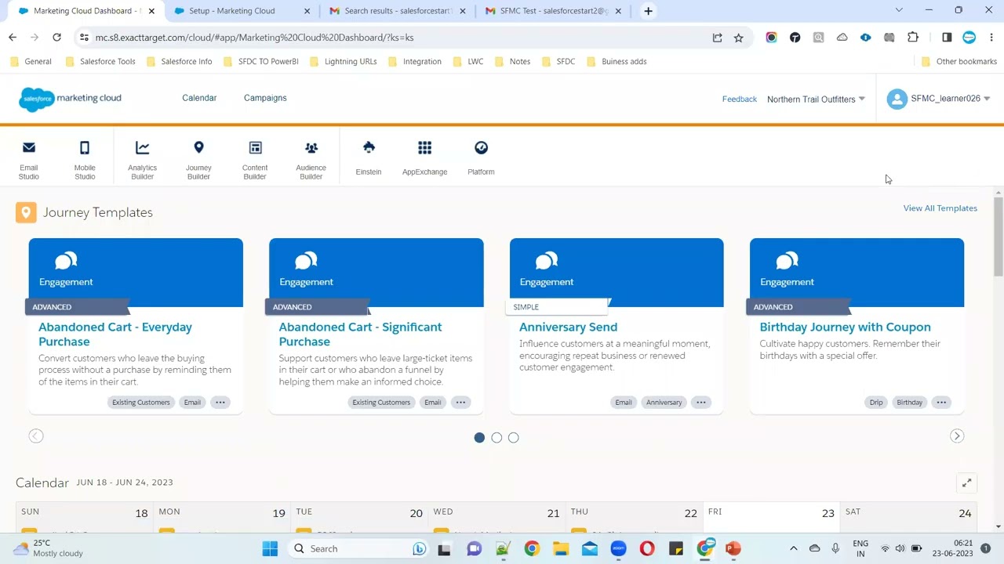Open Birthday Journey with Coupon template

tap(845, 327)
